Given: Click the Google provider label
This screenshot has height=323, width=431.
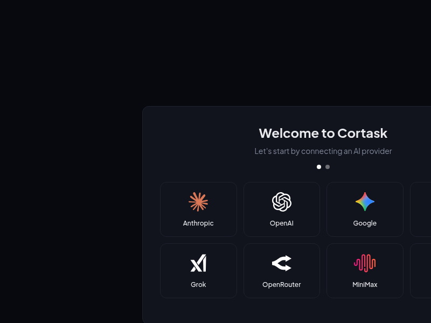Looking at the screenshot, I should coord(365,223).
